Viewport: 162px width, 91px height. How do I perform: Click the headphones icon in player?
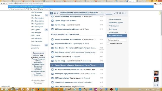click(x=123, y=13)
